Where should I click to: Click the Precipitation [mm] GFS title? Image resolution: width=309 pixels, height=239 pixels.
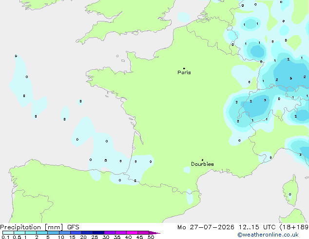39,227
